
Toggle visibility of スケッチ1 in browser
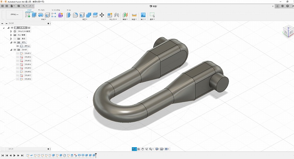click(x=17, y=53)
